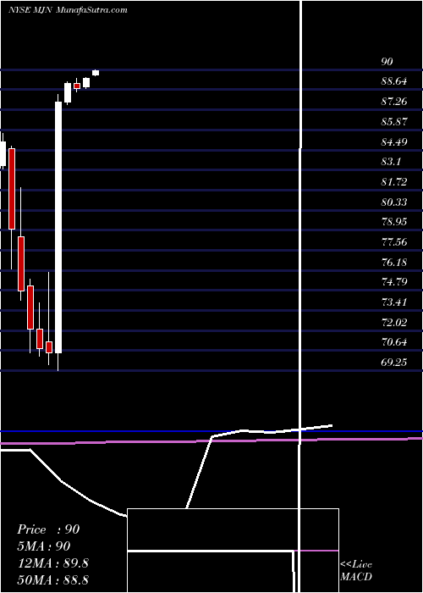Select the small red candle near 88.64
423x593 pixels.
[x=77, y=86]
